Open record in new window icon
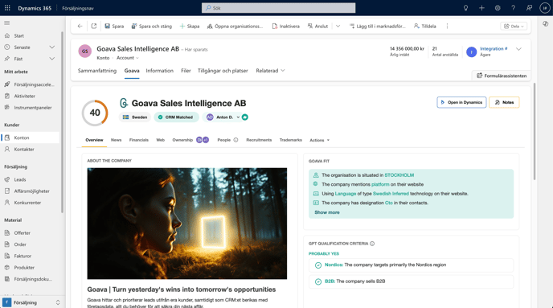Image resolution: width=553 pixels, height=308 pixels. coord(94,26)
